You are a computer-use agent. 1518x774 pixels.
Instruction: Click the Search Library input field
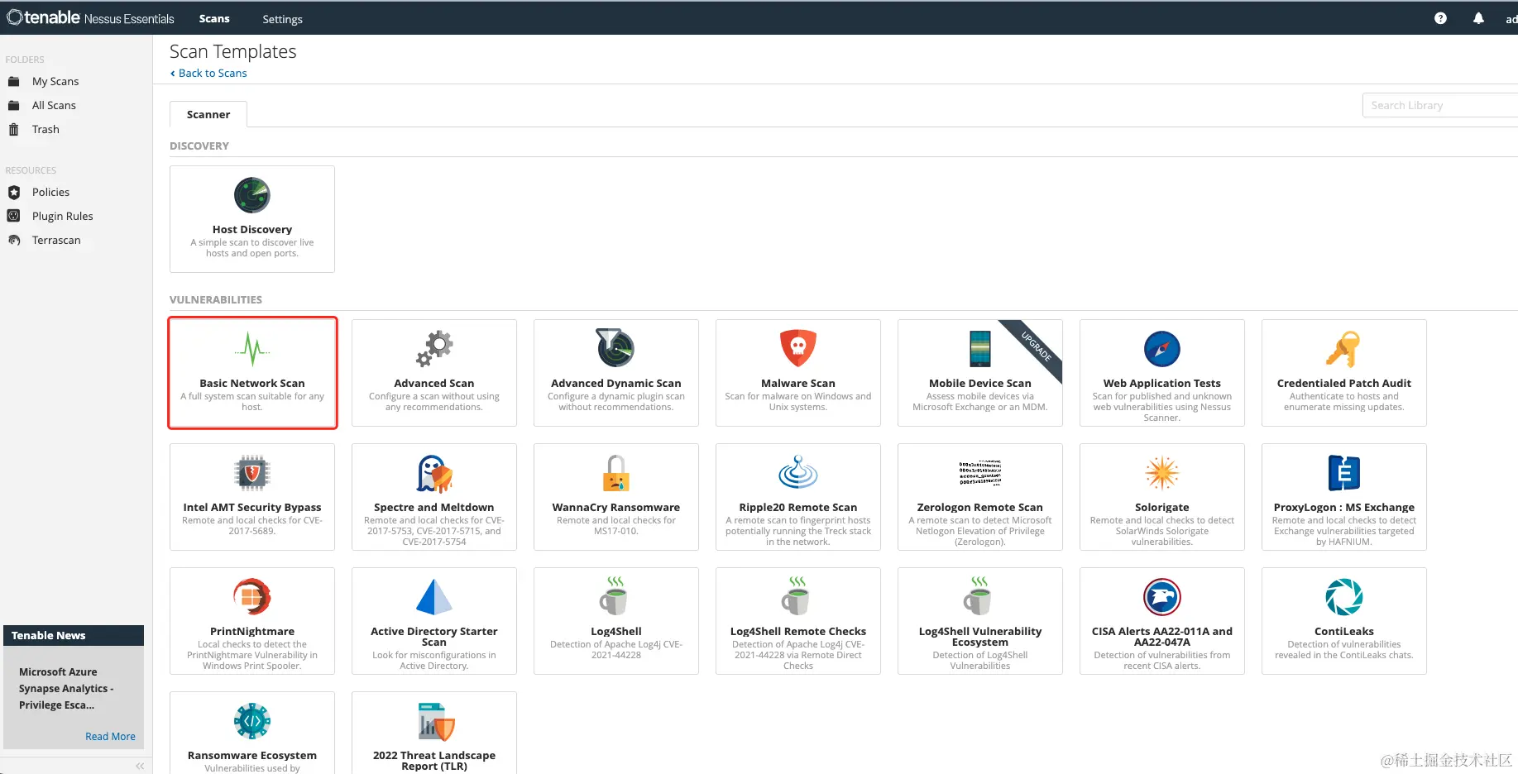(x=1440, y=105)
